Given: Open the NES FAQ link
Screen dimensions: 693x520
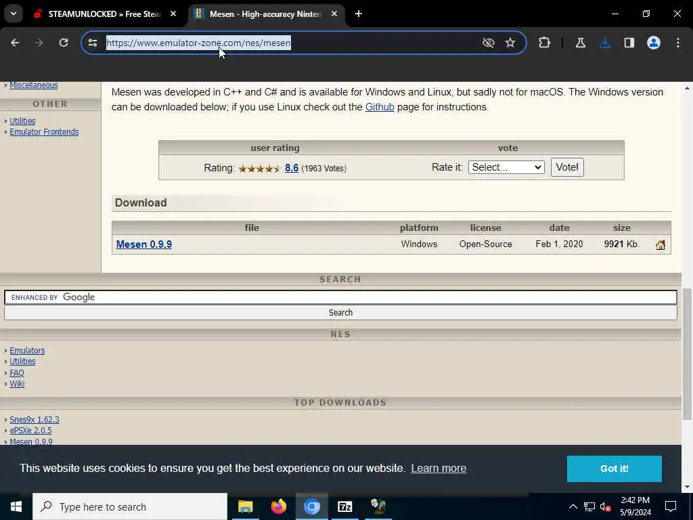Looking at the screenshot, I should point(17,373).
